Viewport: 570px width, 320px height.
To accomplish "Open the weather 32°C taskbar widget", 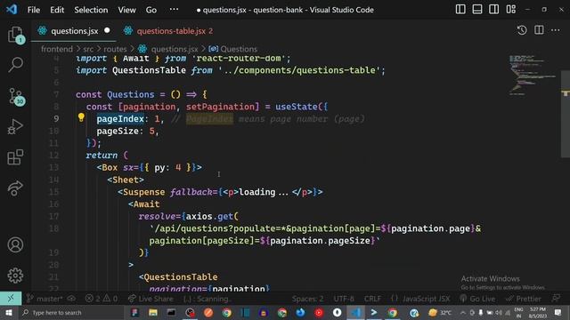I will coord(440,312).
